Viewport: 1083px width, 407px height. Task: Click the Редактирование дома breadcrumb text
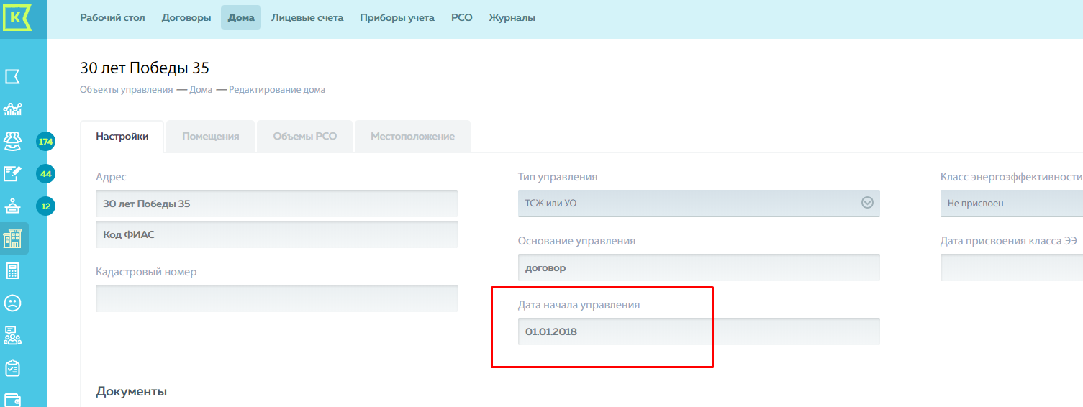tap(277, 90)
